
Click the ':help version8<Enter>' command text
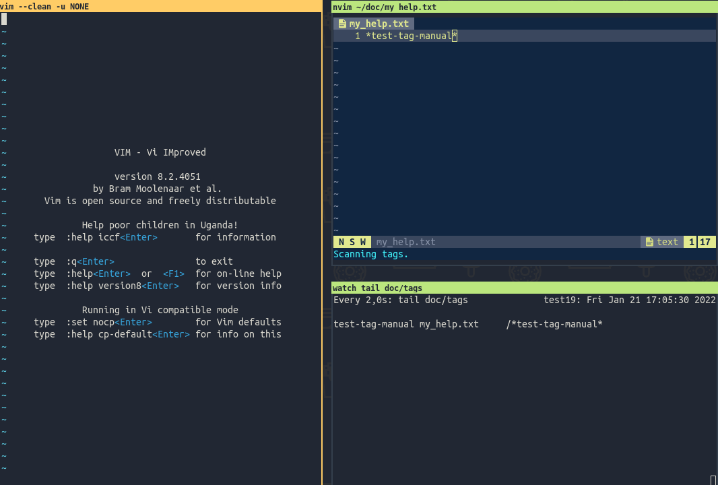click(x=123, y=286)
